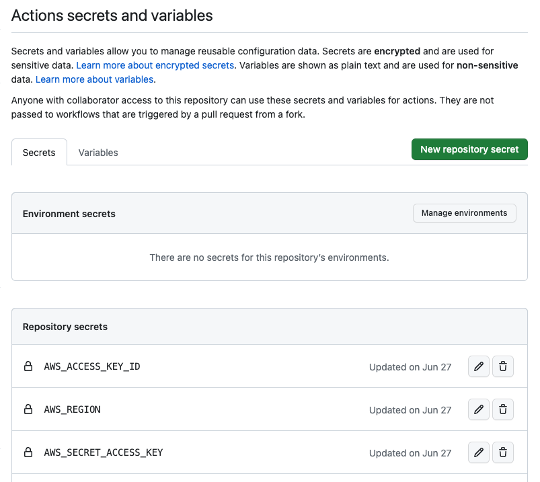Click the AWS_ACCESS_KEY_ID secret name
Image resolution: width=540 pixels, height=482 pixels.
(x=92, y=366)
